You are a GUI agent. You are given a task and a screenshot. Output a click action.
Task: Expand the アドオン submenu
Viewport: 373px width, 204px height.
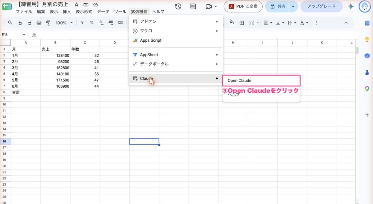(176, 21)
